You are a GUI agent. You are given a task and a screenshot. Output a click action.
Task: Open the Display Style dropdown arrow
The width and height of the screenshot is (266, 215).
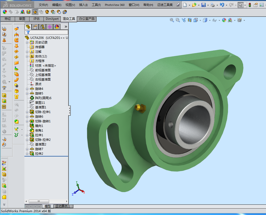click(x=210, y=20)
